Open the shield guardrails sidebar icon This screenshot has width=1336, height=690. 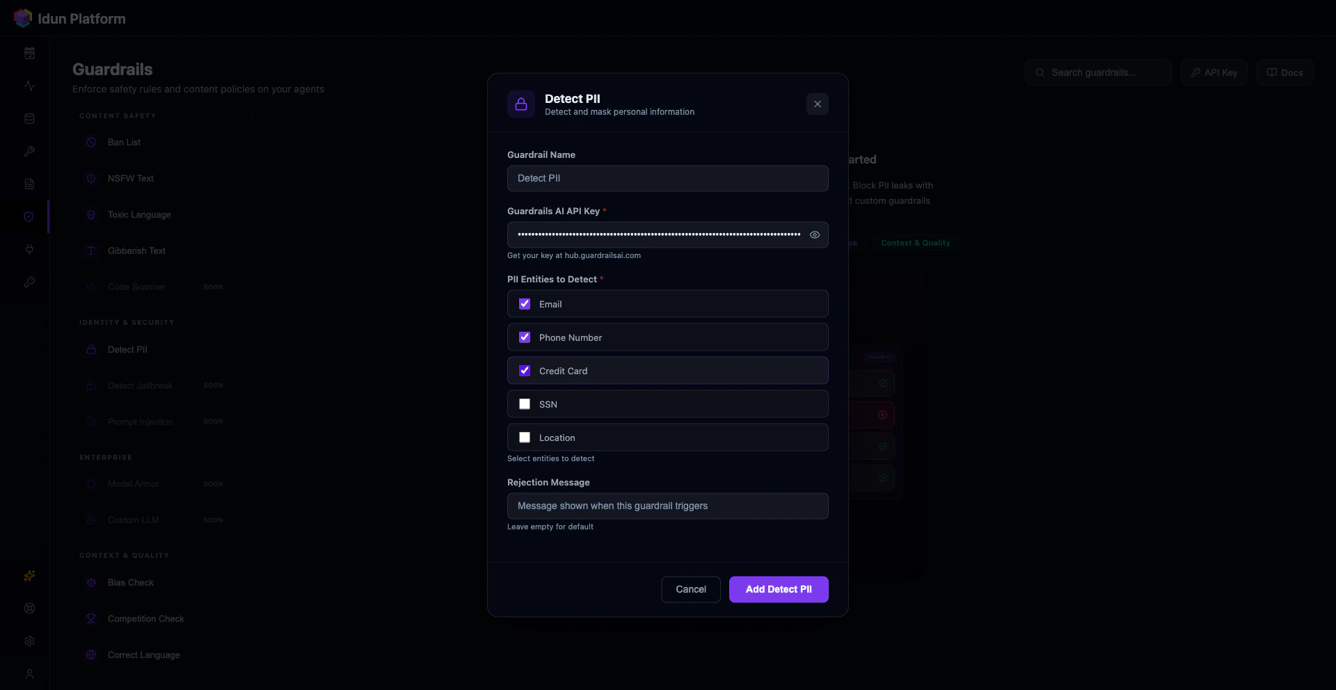29,216
